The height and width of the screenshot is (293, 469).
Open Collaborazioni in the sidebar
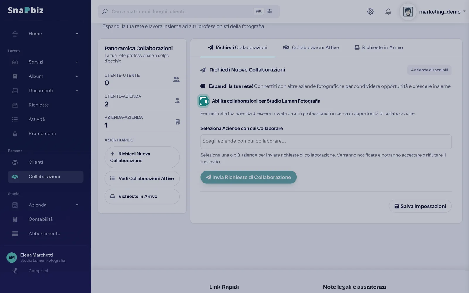(45, 177)
